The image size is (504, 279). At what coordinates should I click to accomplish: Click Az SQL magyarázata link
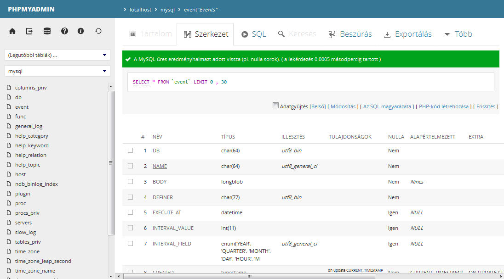[387, 106]
